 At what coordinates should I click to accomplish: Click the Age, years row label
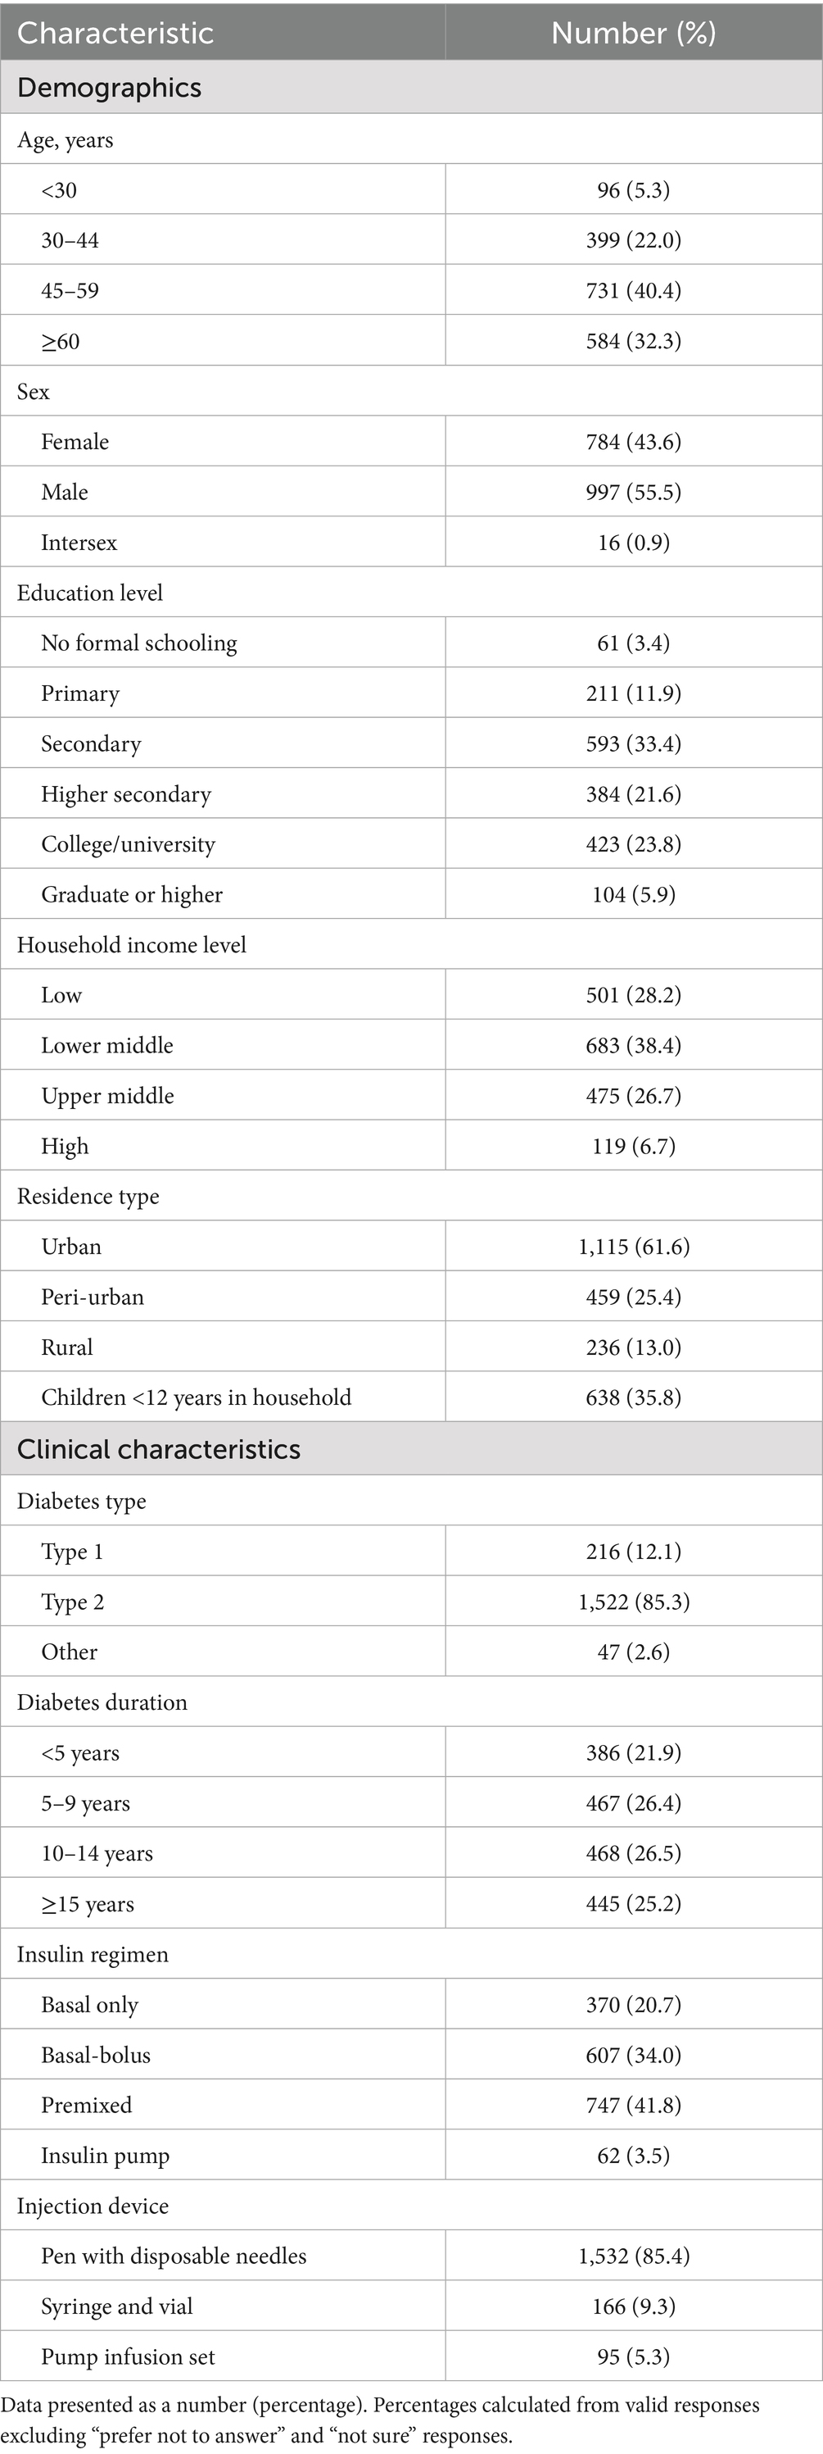point(65,140)
